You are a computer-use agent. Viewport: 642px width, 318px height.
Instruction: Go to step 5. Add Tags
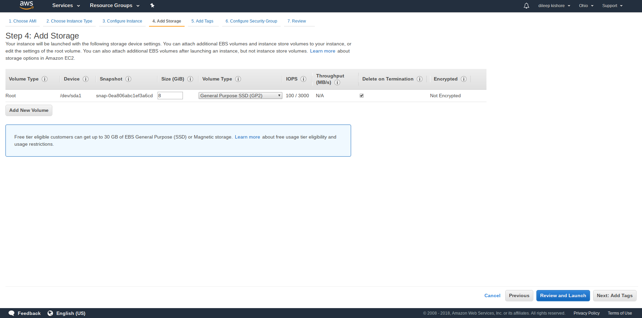click(202, 21)
